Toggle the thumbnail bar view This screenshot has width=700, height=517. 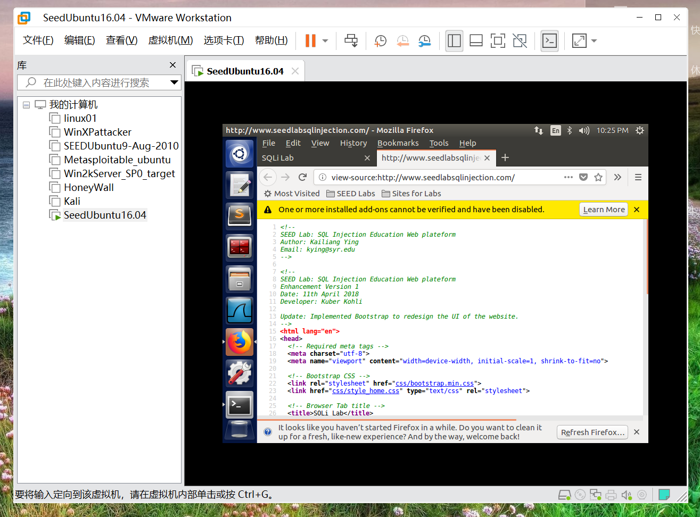tap(476, 40)
